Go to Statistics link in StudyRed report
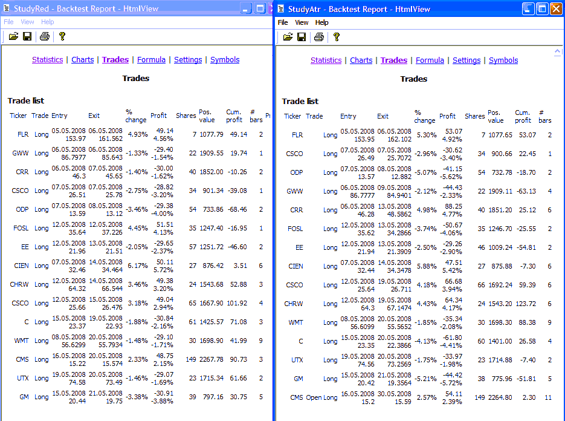565x421 pixels. tap(47, 60)
